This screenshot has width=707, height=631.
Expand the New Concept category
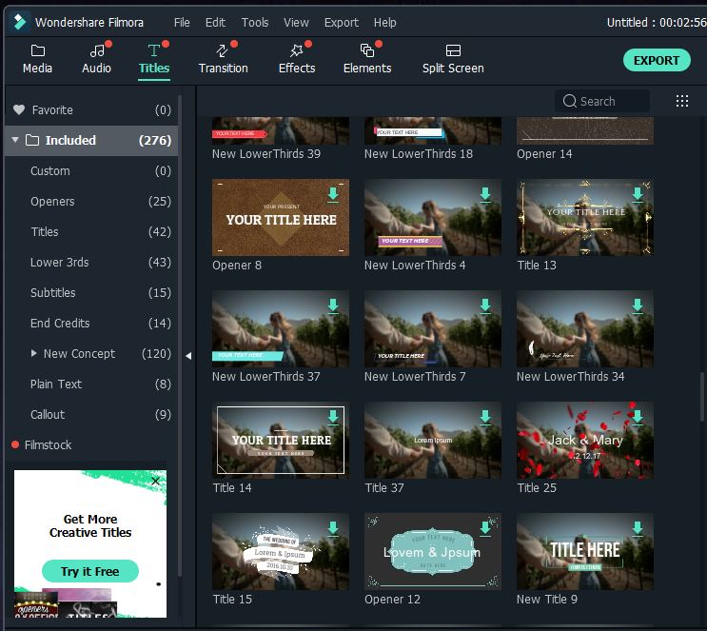pyautogui.click(x=34, y=353)
